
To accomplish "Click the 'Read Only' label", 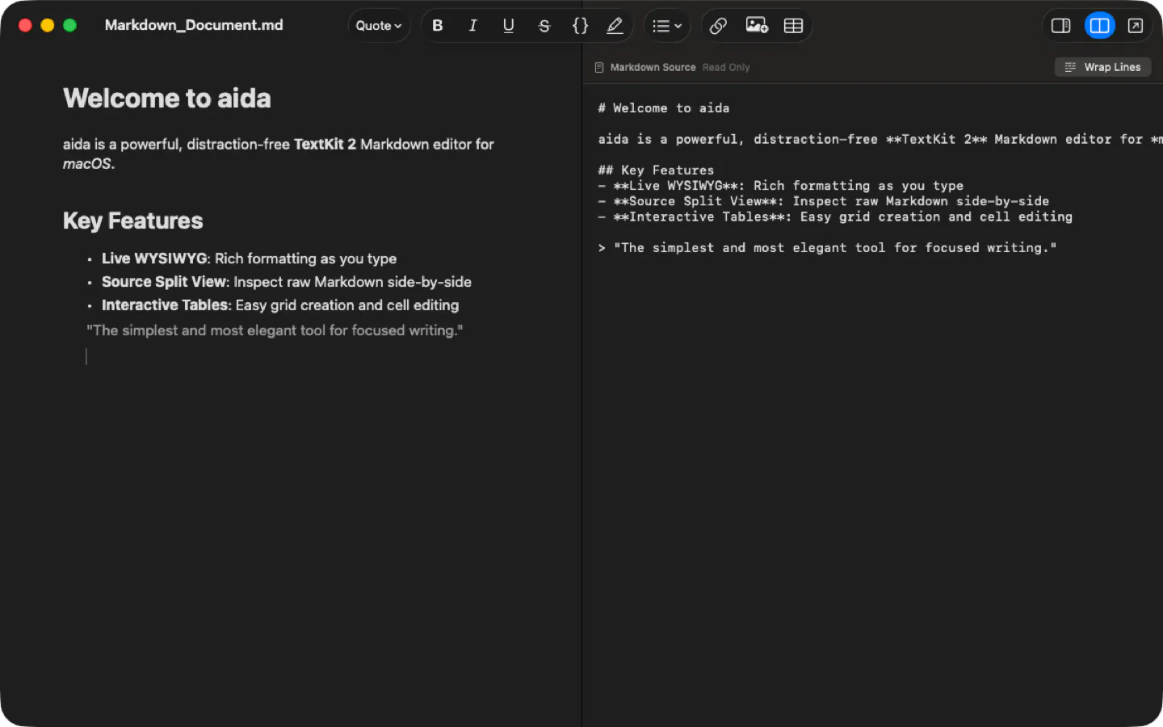I will click(726, 68).
